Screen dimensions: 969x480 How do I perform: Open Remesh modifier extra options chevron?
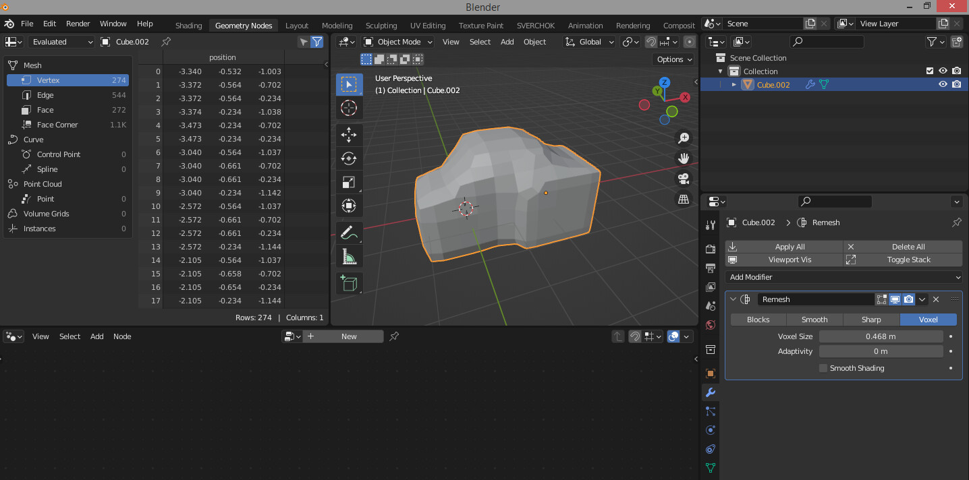922,299
